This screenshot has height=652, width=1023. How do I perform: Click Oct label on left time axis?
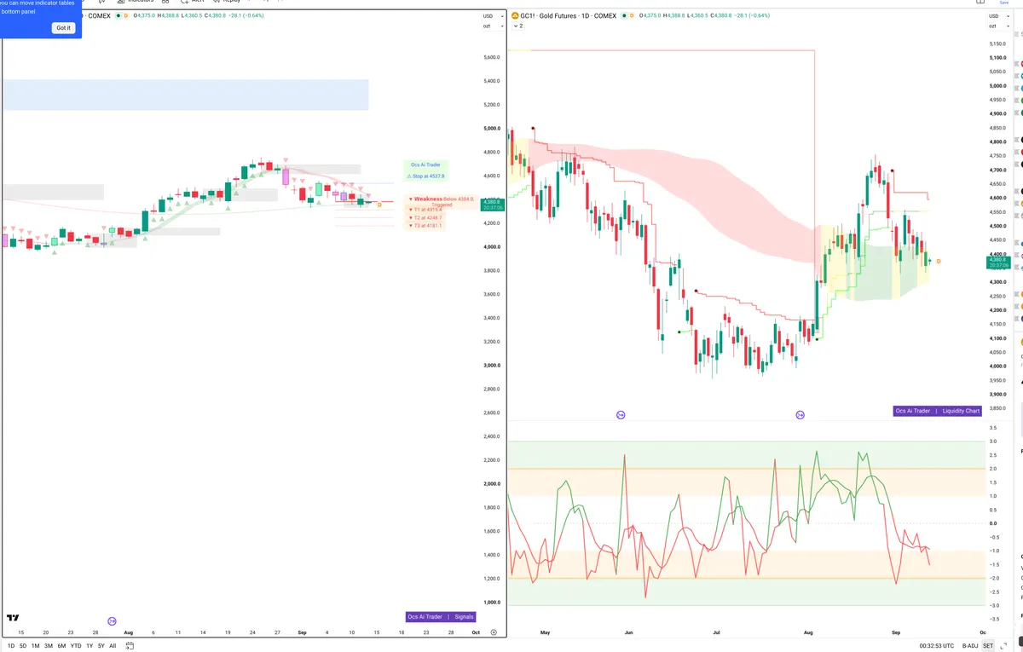[x=474, y=633]
